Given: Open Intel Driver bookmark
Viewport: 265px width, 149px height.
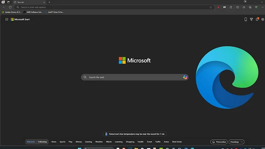Looking at the screenshot, I should 54,12.
